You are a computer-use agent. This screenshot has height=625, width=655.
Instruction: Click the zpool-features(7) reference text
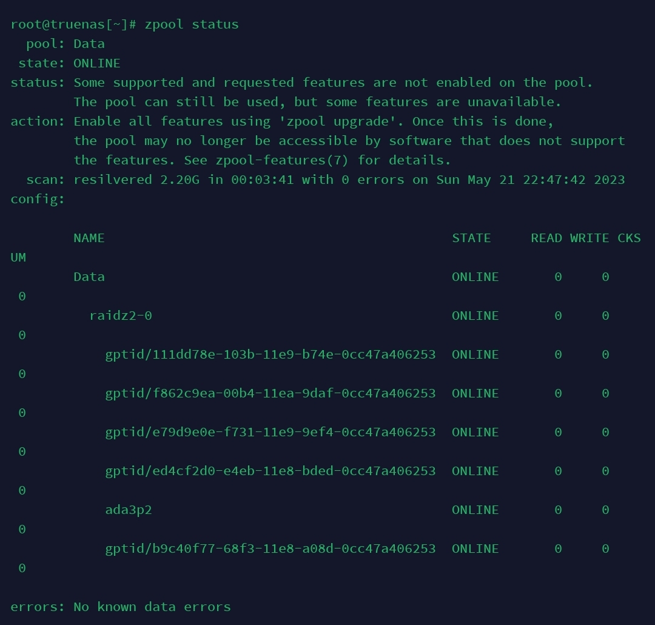(x=282, y=160)
